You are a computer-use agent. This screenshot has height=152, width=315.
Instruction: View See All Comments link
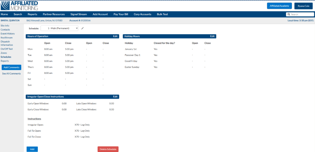[11, 73]
